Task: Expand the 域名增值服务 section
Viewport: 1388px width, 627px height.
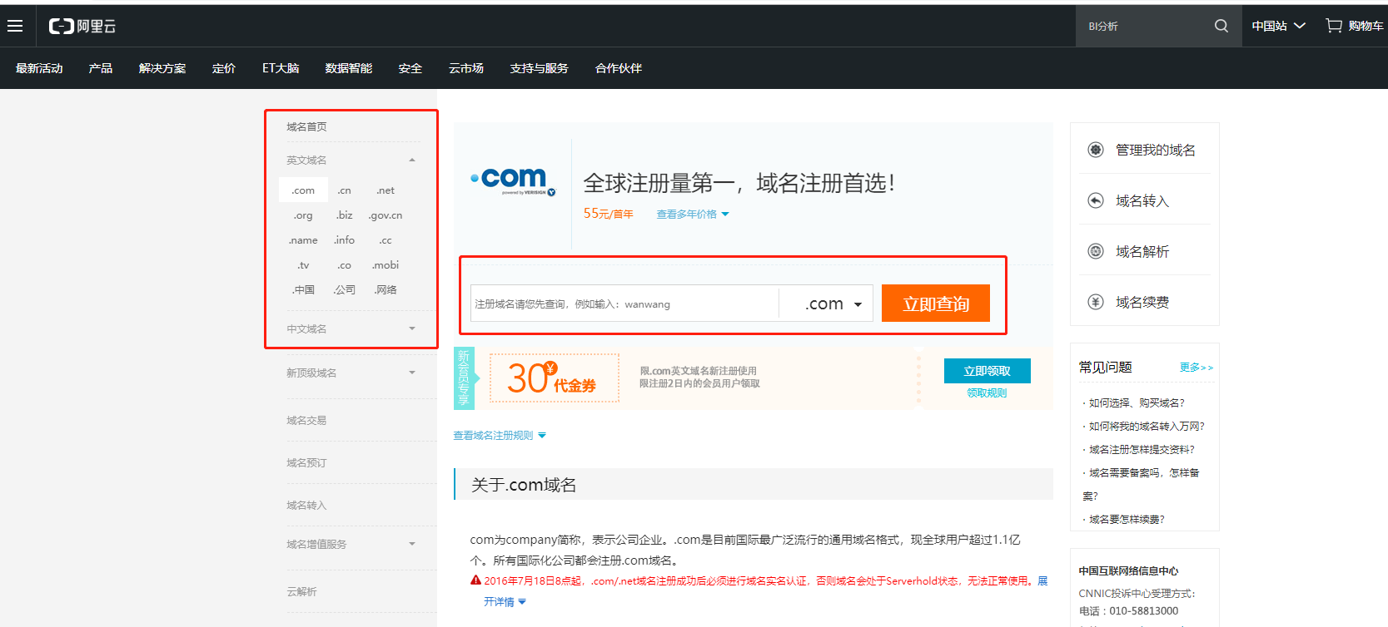Action: point(411,544)
